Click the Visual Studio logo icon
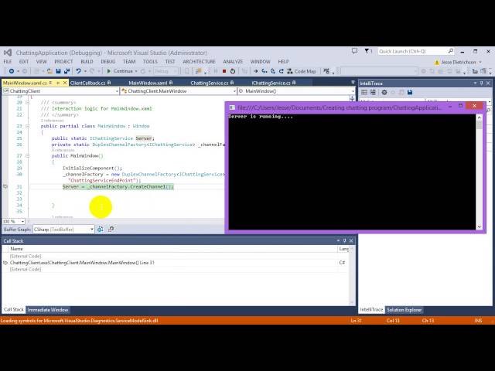 click(8, 53)
